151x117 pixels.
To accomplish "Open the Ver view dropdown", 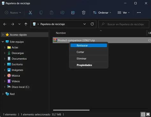I will point(124,13).
